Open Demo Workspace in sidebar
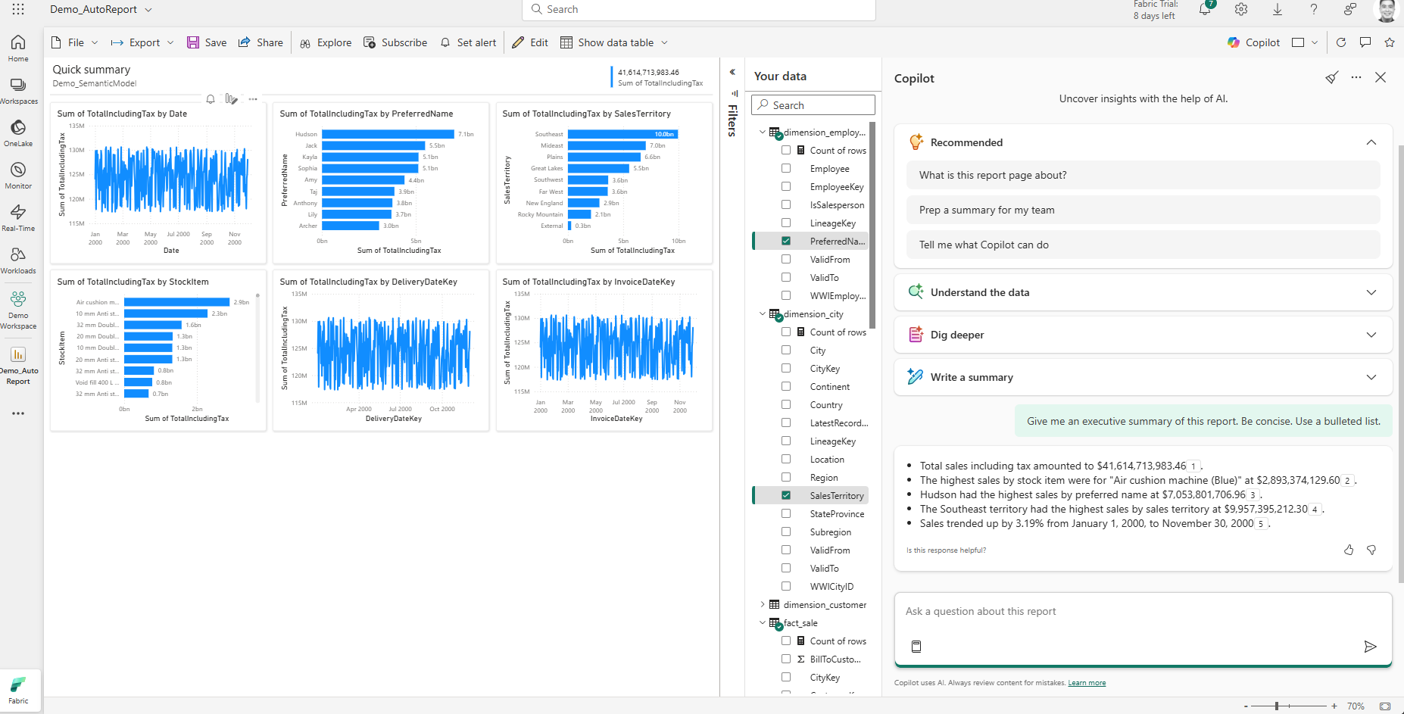1404x714 pixels. tap(18, 310)
